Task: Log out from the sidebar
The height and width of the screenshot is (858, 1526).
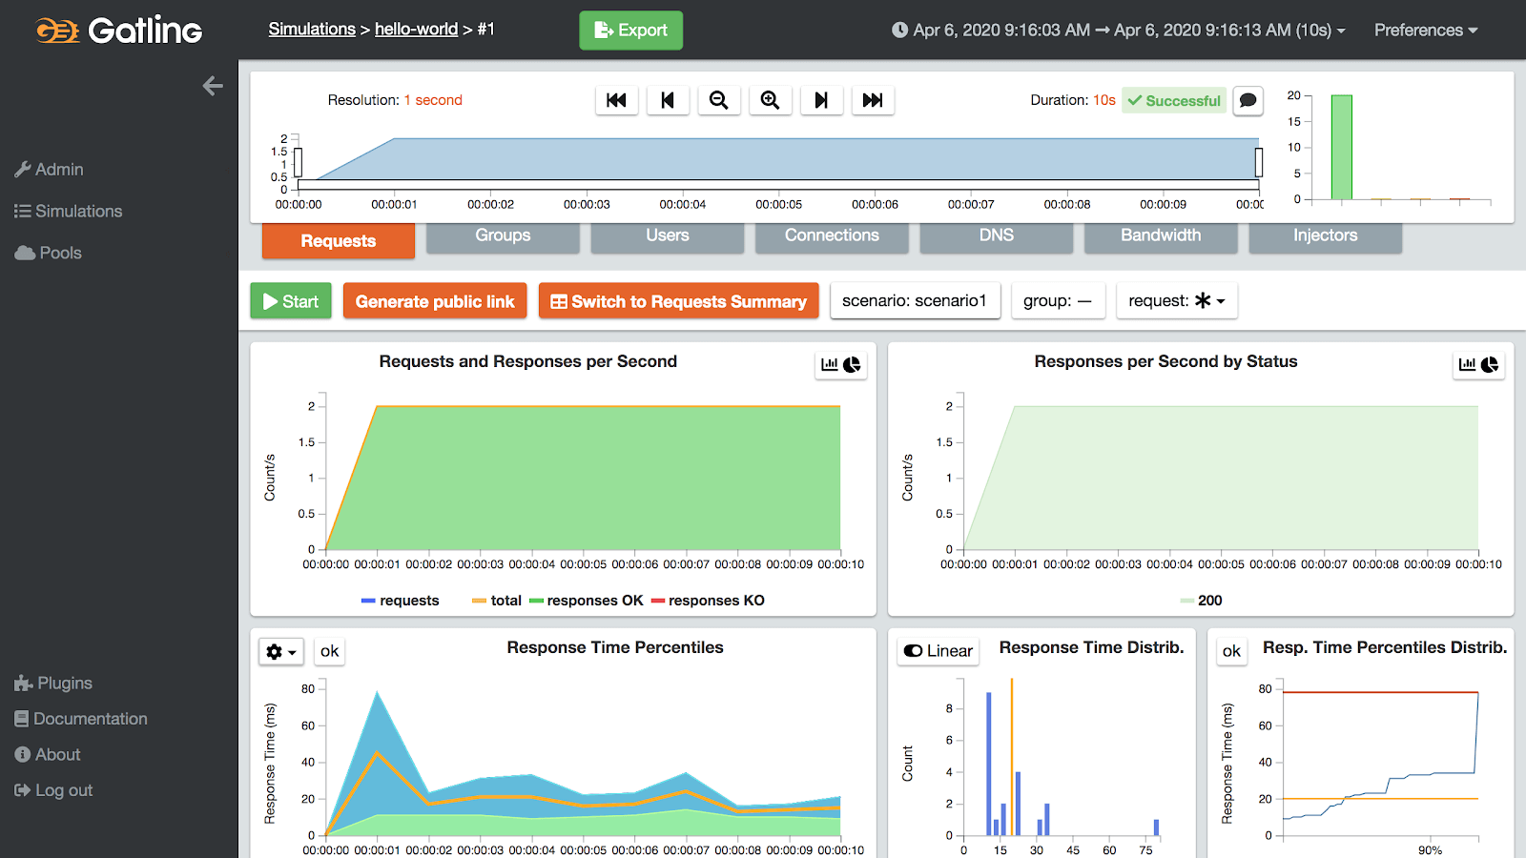Action: [x=53, y=790]
